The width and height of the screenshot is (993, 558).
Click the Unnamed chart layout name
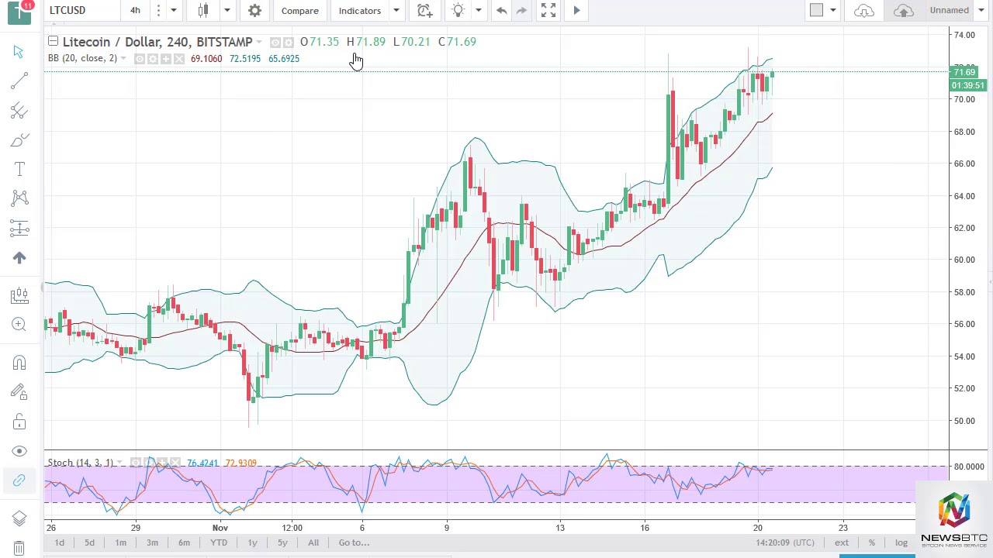point(949,10)
